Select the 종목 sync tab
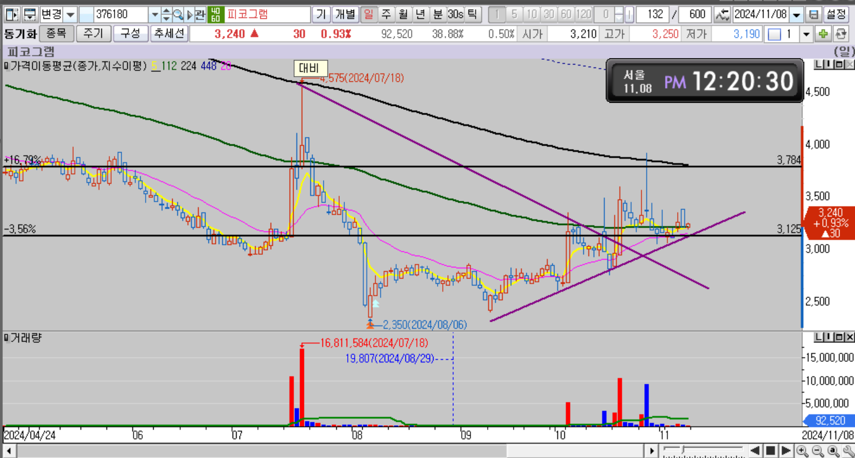855x458 pixels. [56, 34]
